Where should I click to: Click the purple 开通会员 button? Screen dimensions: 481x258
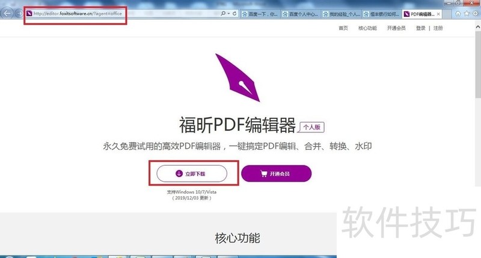point(277,173)
